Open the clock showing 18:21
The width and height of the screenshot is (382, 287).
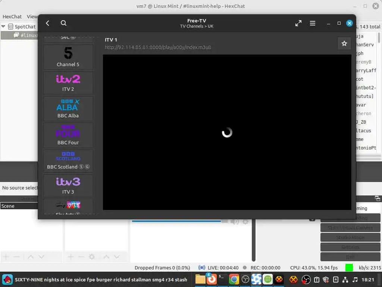point(367,280)
